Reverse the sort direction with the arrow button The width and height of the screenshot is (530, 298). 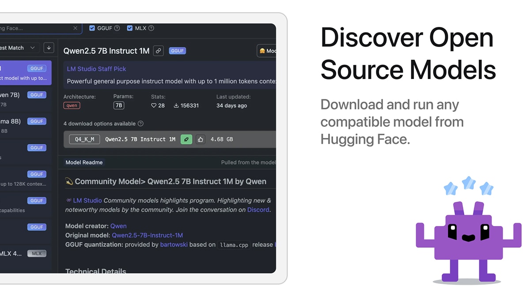pos(49,48)
